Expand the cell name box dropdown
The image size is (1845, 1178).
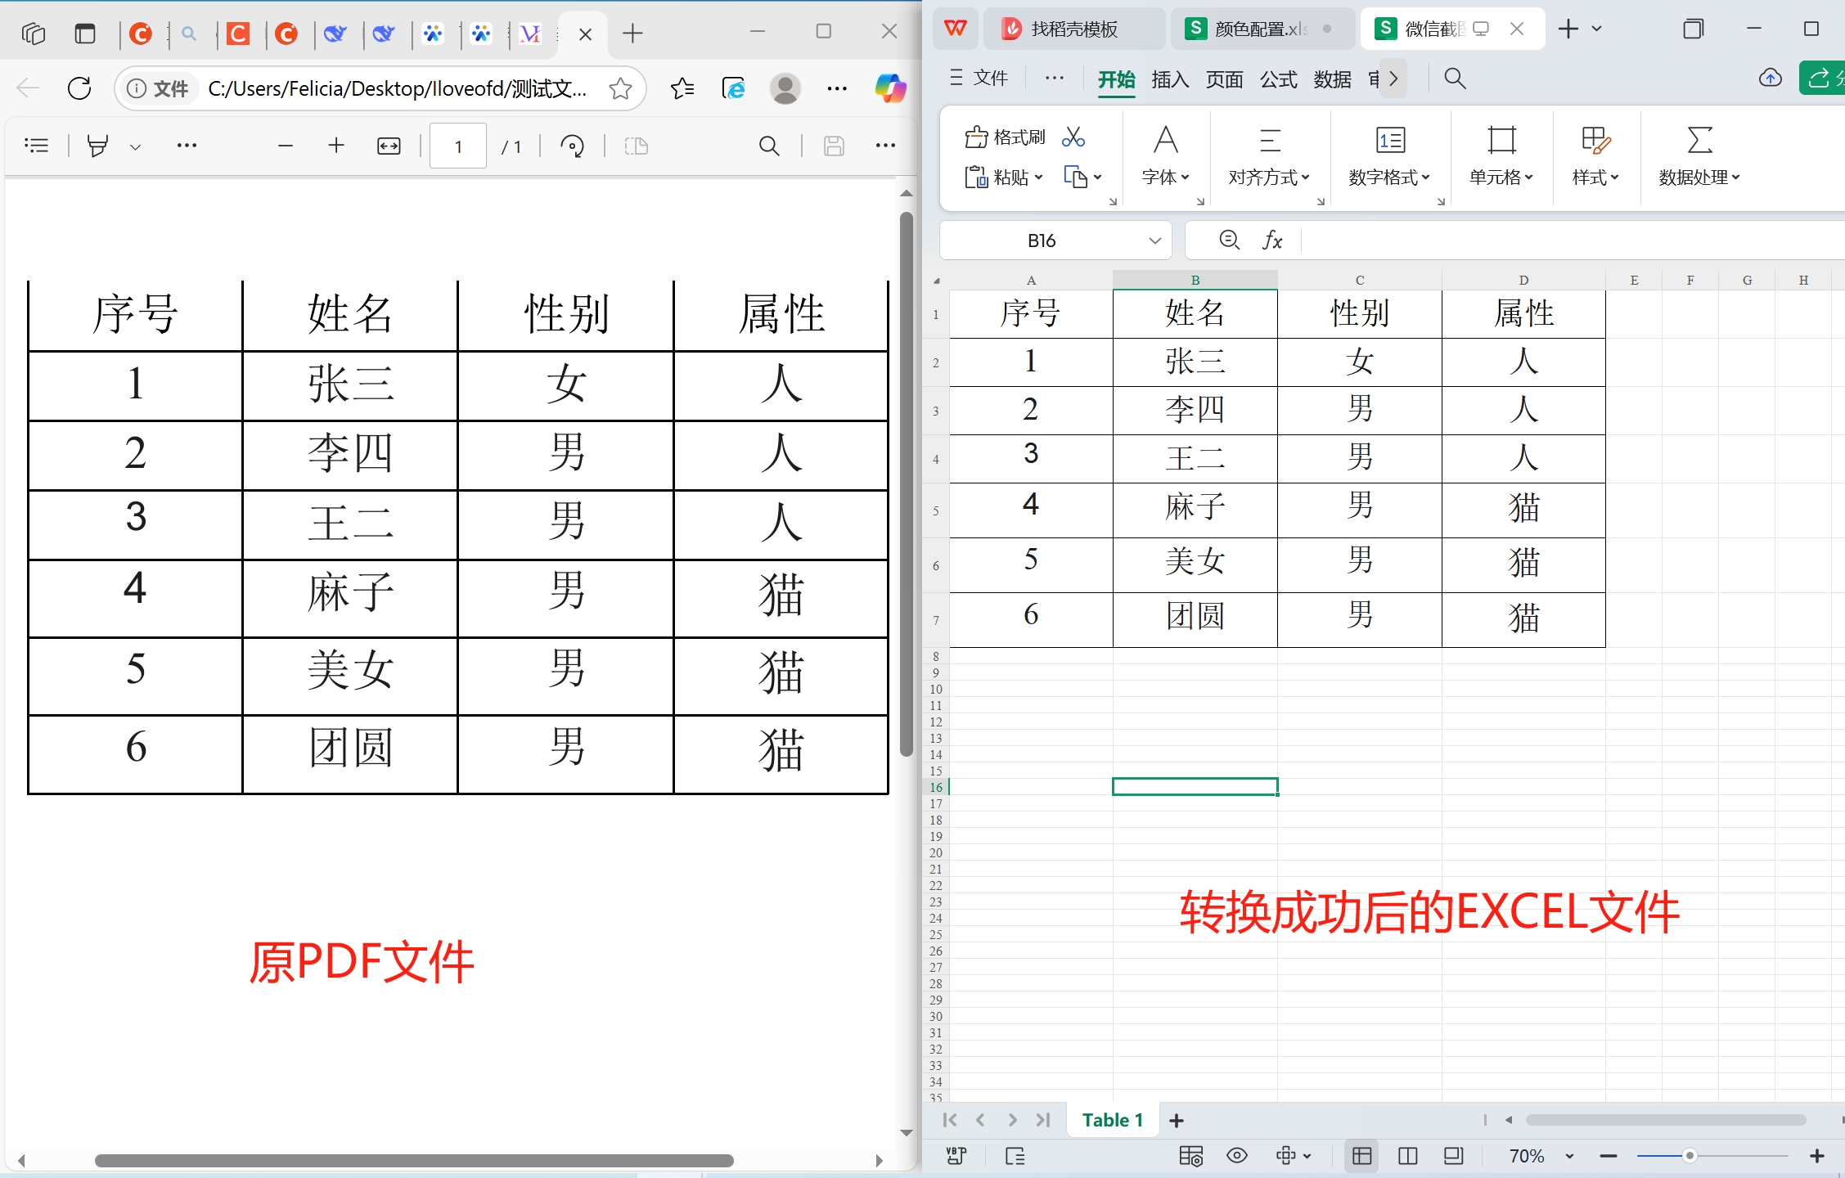tap(1154, 241)
